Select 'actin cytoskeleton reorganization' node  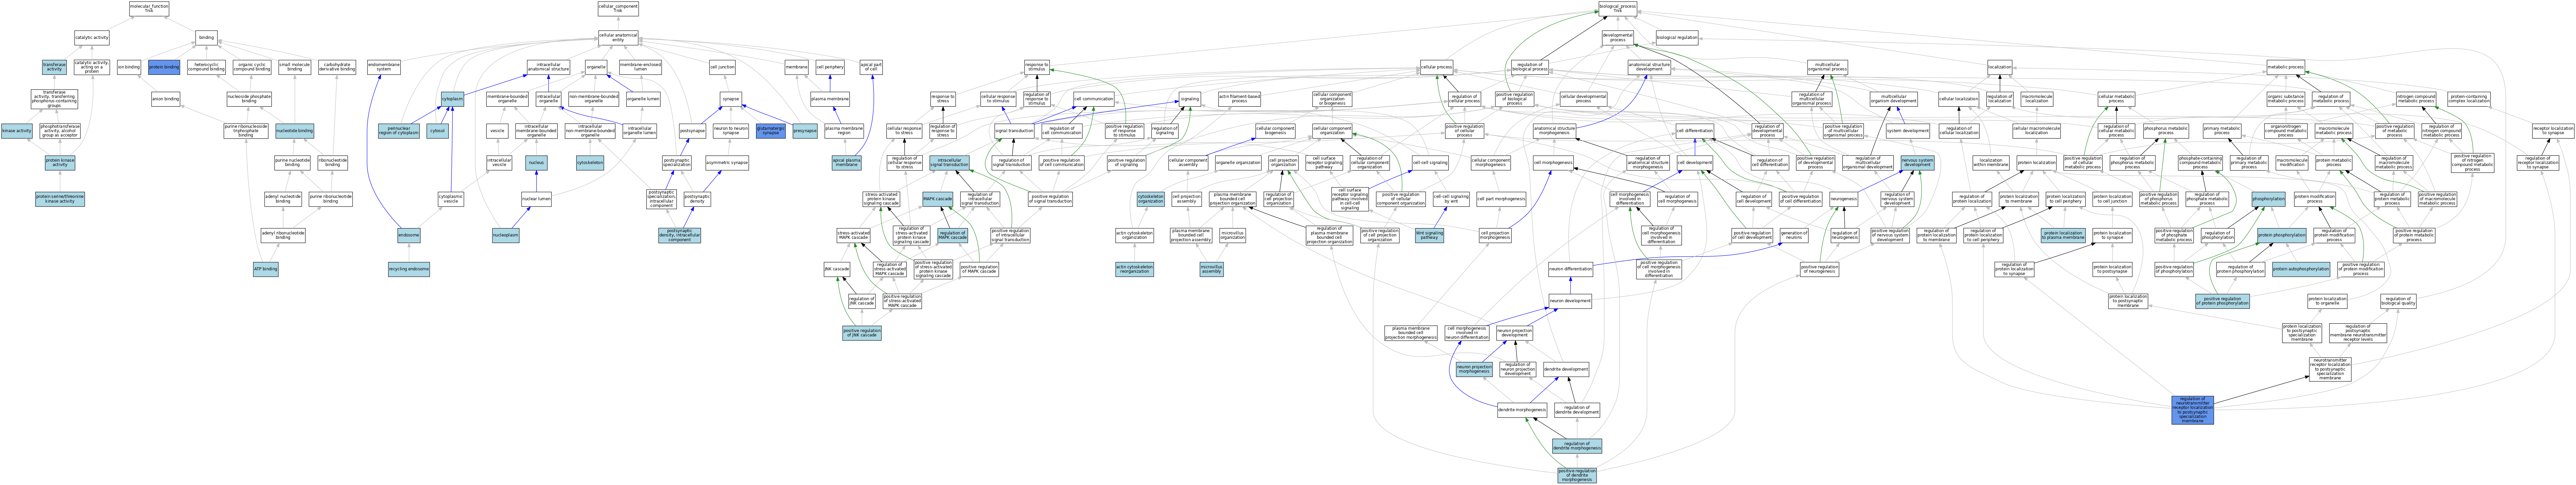coord(1135,269)
